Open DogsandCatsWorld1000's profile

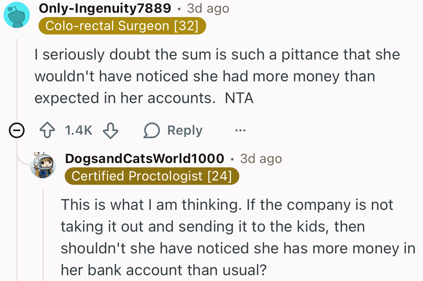pos(144,158)
